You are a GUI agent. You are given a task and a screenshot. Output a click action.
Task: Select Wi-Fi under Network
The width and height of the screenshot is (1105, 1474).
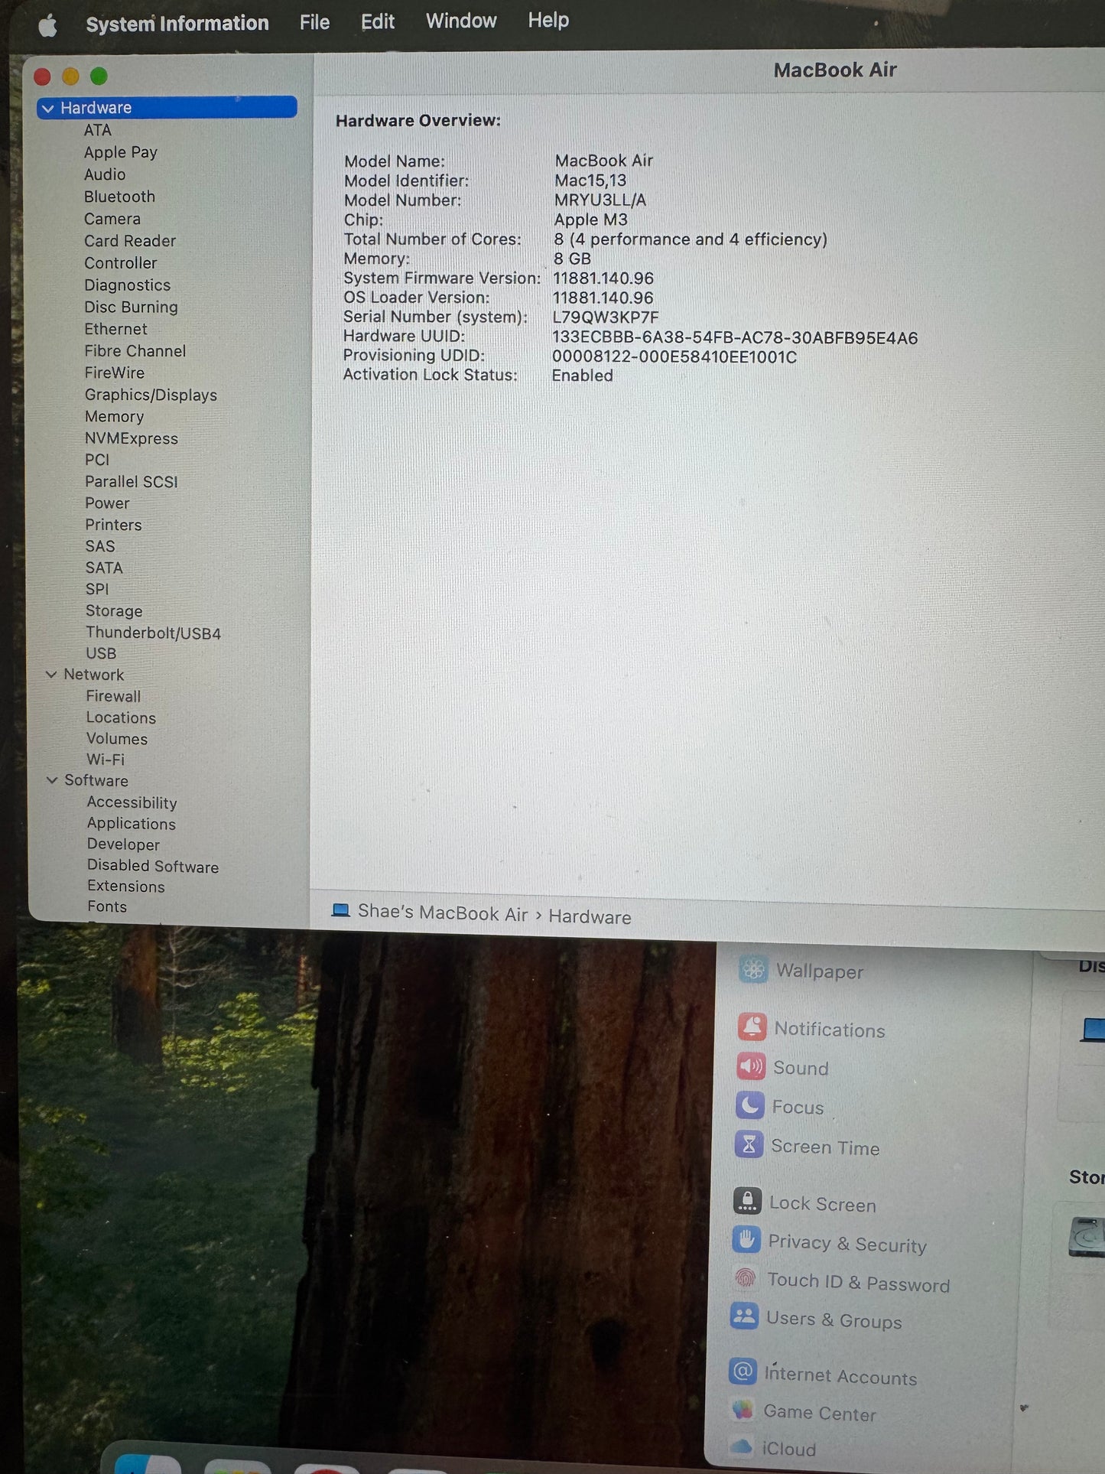(106, 760)
